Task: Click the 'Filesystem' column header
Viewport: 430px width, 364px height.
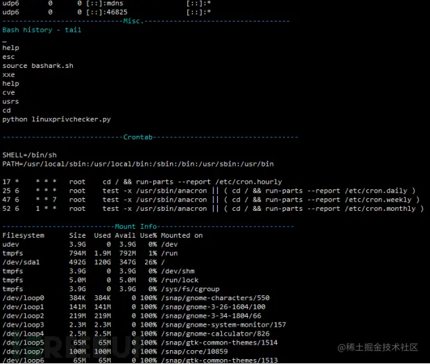Action: 24,236
